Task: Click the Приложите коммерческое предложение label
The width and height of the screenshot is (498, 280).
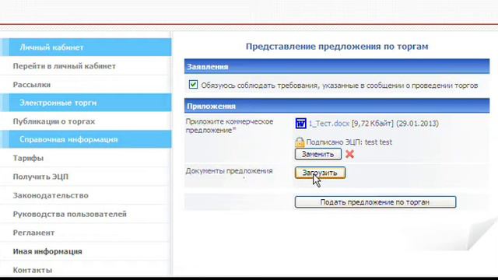Action: (x=230, y=126)
